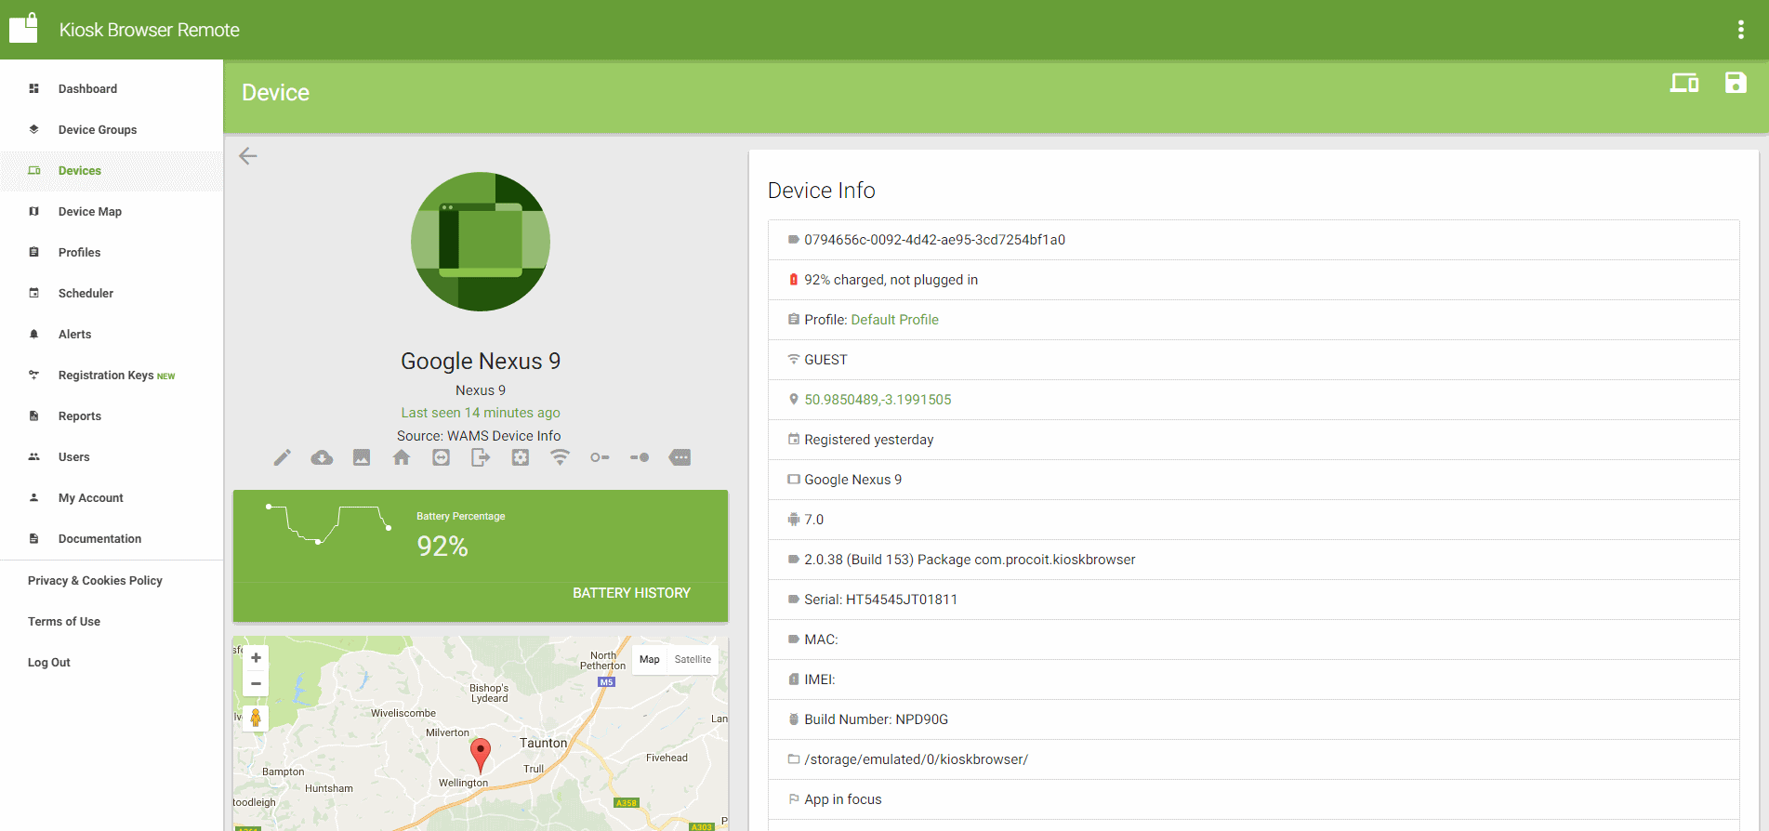The height and width of the screenshot is (831, 1769).
Task: Click the home icon in device actions
Action: (402, 457)
